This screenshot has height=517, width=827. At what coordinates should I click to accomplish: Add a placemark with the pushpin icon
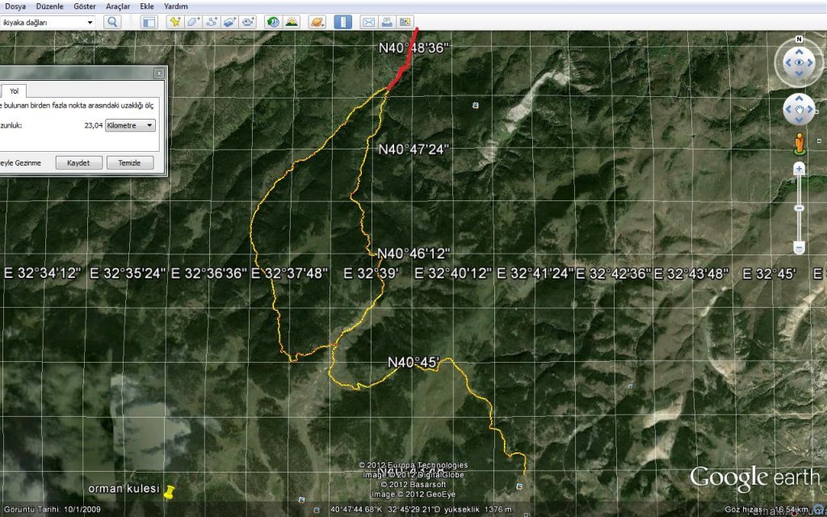(174, 22)
